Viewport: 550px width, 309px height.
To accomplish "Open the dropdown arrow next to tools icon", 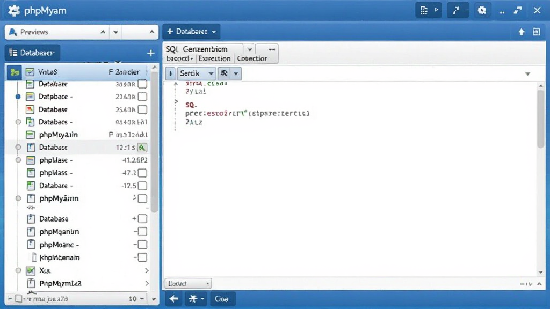I will click(236, 73).
